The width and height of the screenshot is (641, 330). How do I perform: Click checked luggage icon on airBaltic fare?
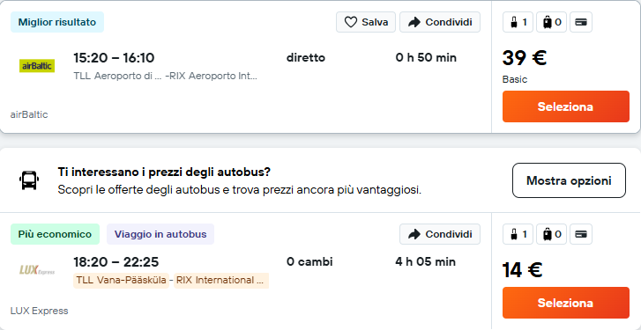(x=548, y=22)
